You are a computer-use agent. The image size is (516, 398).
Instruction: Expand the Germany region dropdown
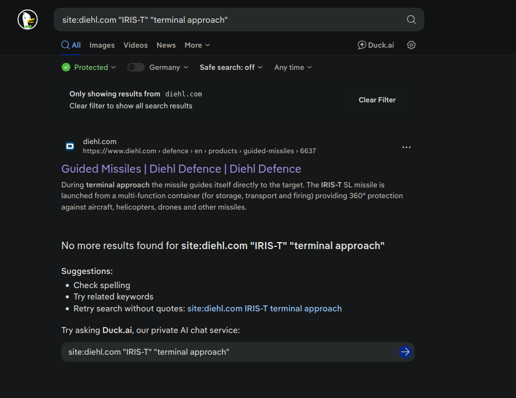[169, 67]
